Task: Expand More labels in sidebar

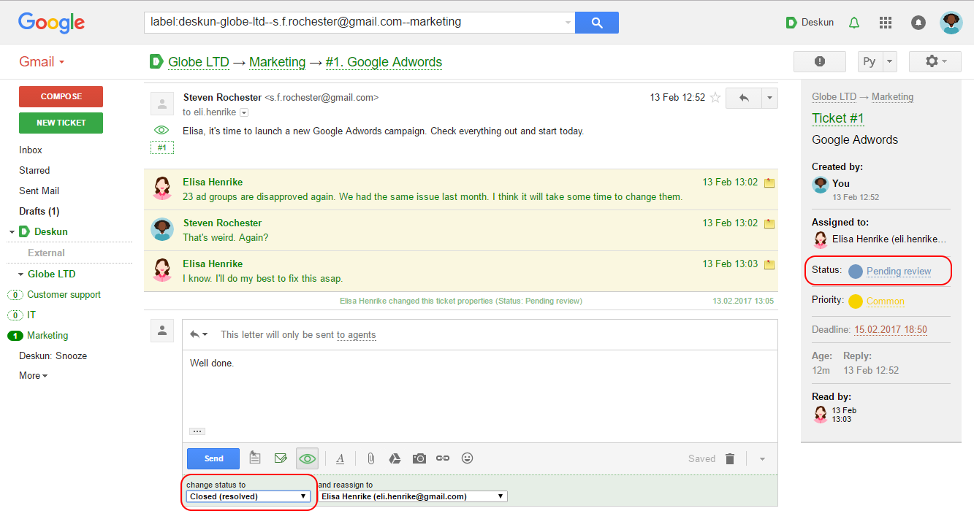Action: click(33, 375)
